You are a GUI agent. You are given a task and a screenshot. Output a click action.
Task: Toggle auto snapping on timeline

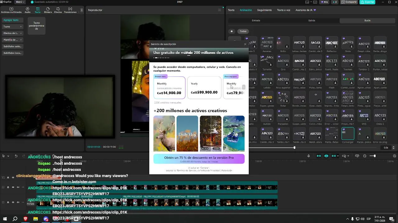pos(326,156)
